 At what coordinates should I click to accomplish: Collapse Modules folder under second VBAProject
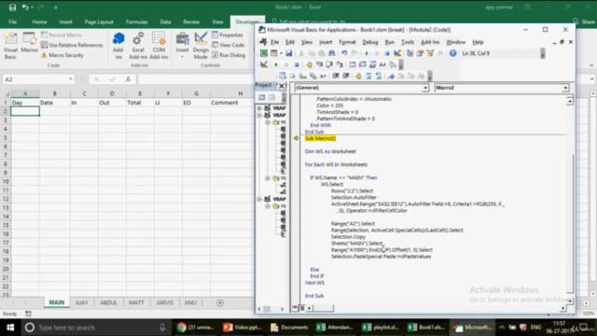click(268, 178)
